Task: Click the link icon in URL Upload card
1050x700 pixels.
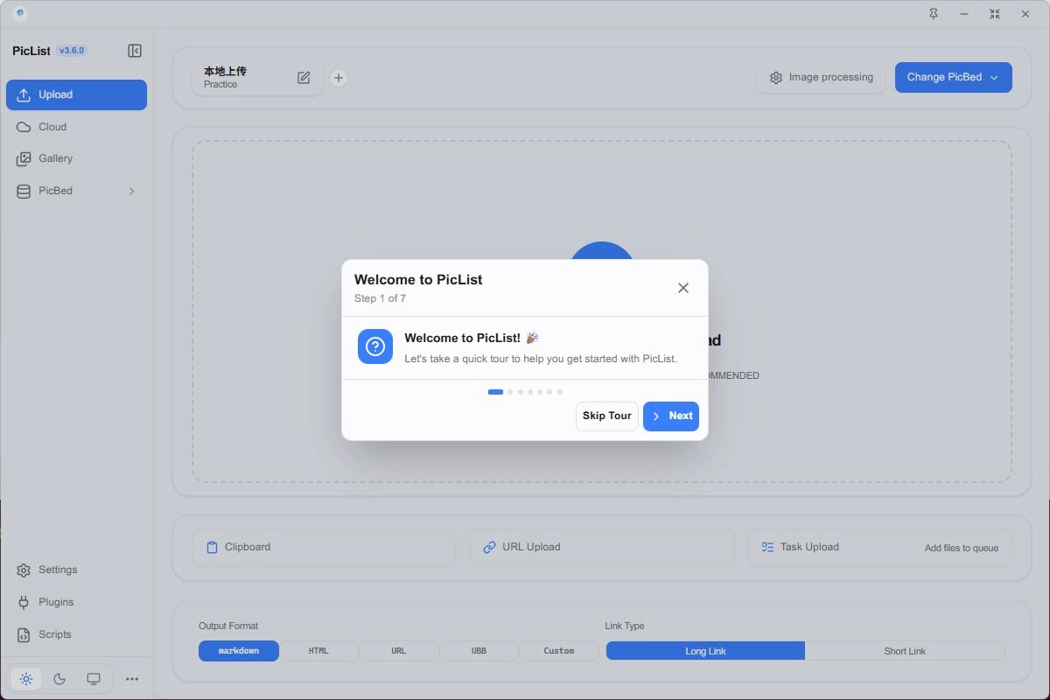Action: (x=489, y=548)
